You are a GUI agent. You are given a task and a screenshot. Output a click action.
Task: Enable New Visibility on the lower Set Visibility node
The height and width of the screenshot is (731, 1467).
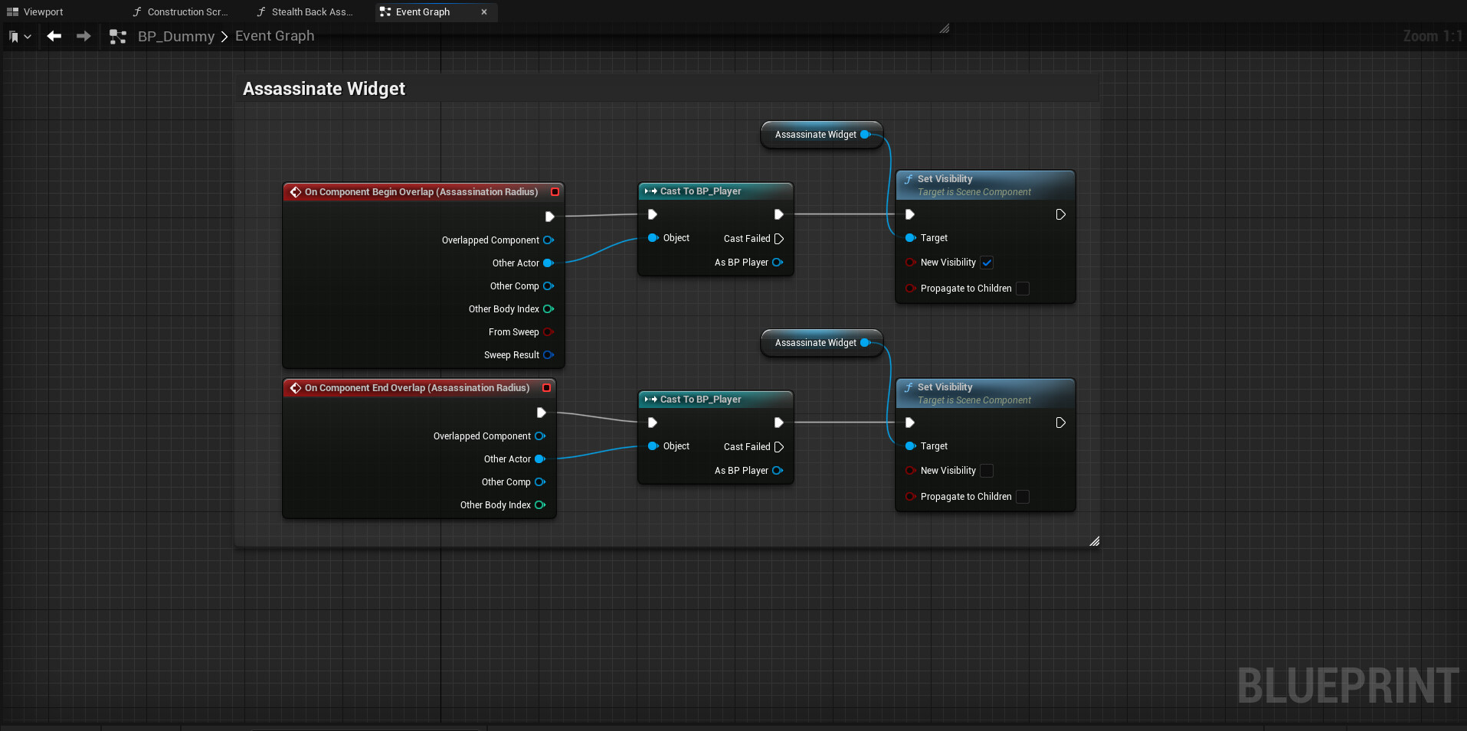coord(987,471)
